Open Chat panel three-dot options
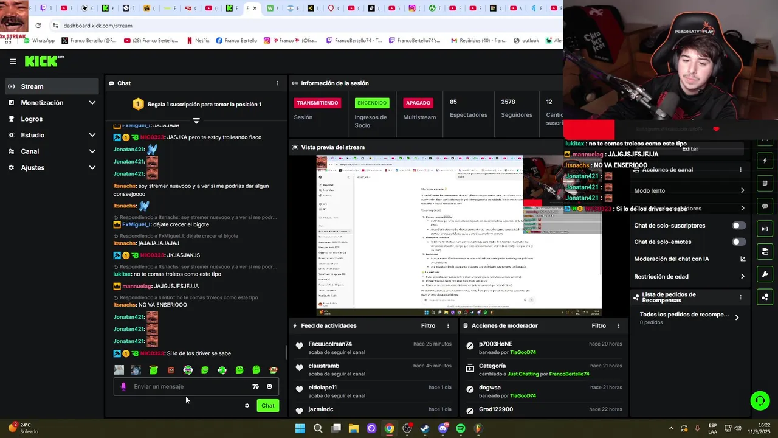Viewport: 778px width, 438px height. (278, 83)
